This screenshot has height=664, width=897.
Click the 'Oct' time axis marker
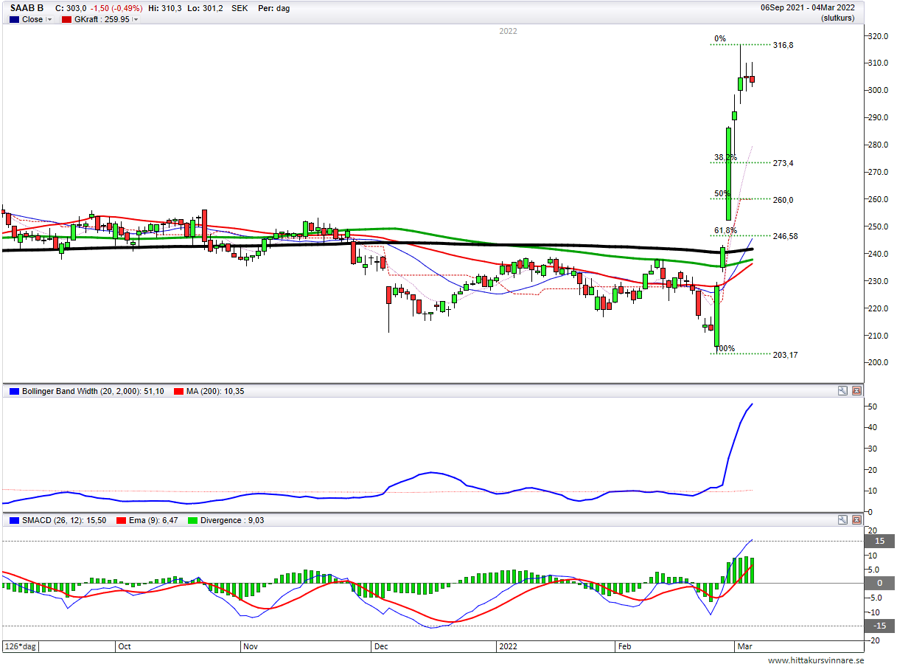click(125, 646)
